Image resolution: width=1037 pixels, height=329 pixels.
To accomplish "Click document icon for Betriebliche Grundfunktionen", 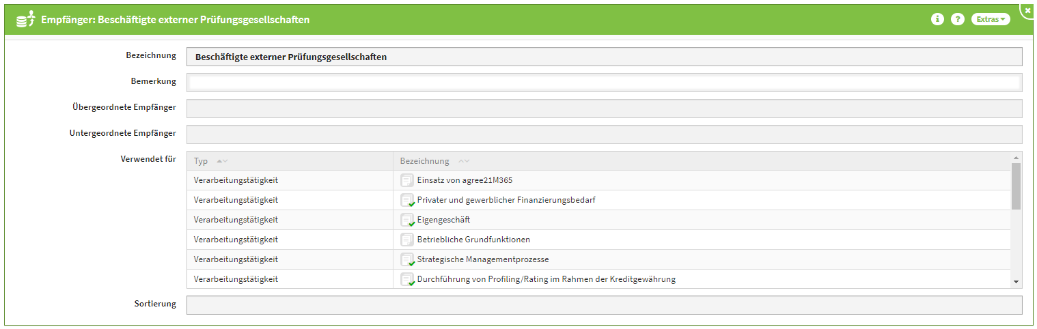I will pyautogui.click(x=407, y=240).
